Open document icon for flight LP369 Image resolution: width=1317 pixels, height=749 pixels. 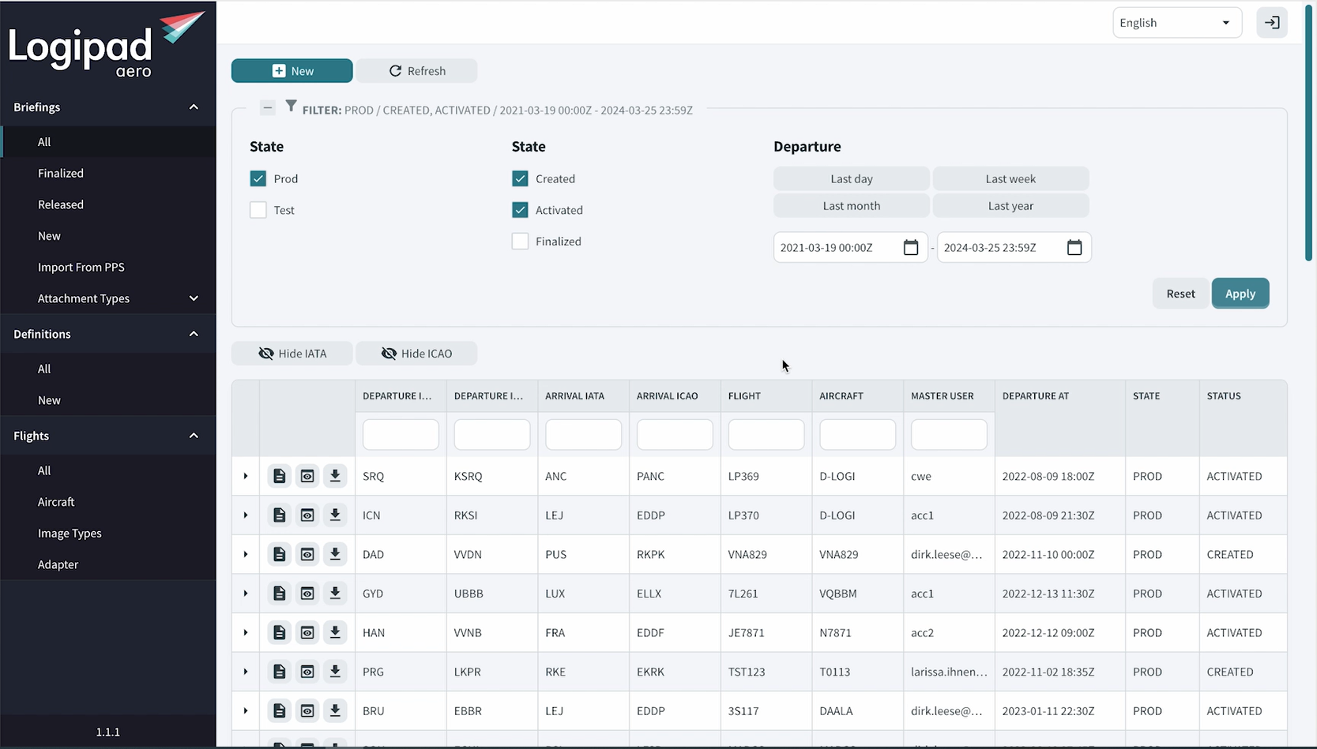(x=279, y=476)
